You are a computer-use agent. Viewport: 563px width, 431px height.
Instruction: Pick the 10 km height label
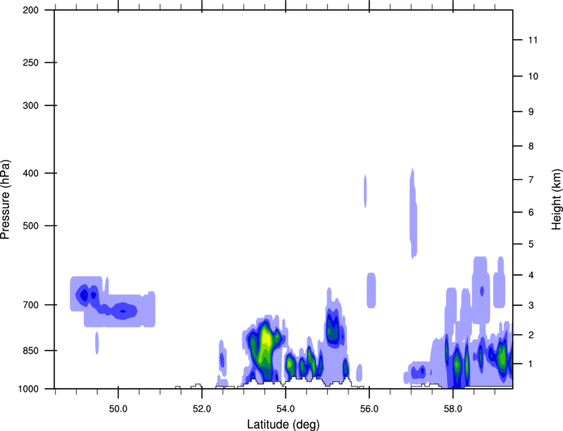click(x=533, y=76)
